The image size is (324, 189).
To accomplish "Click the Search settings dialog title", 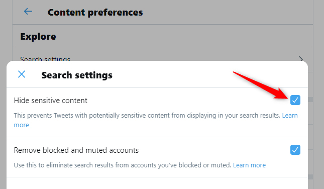I will pyautogui.click(x=77, y=75).
